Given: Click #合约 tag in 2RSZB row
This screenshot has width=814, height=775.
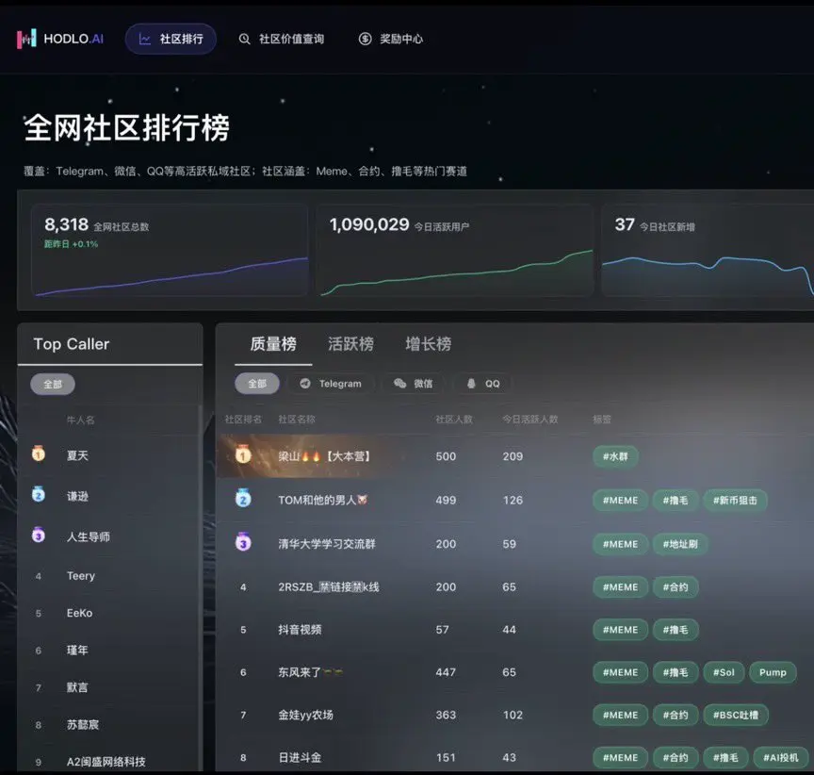Looking at the screenshot, I should point(676,587).
